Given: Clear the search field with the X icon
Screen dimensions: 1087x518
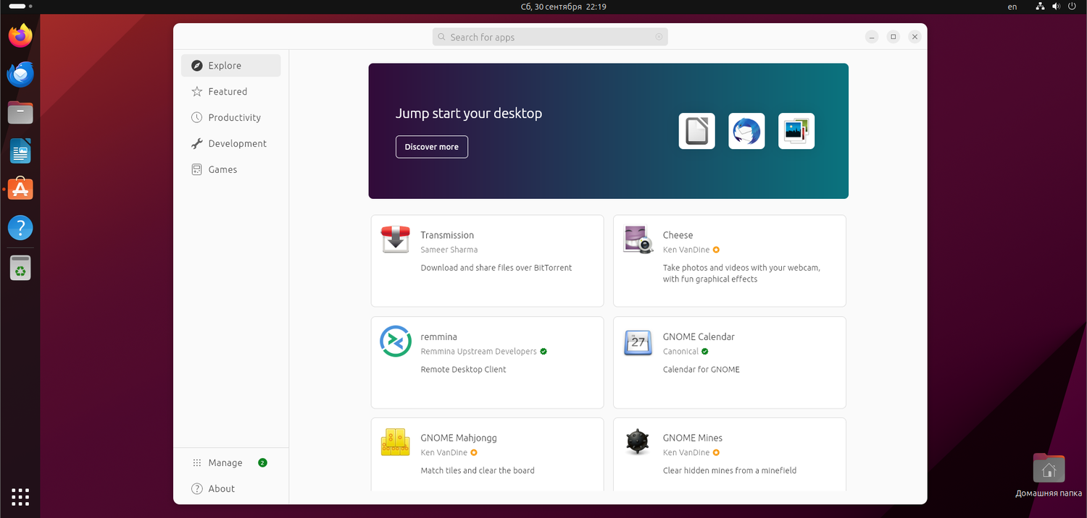Looking at the screenshot, I should (659, 37).
